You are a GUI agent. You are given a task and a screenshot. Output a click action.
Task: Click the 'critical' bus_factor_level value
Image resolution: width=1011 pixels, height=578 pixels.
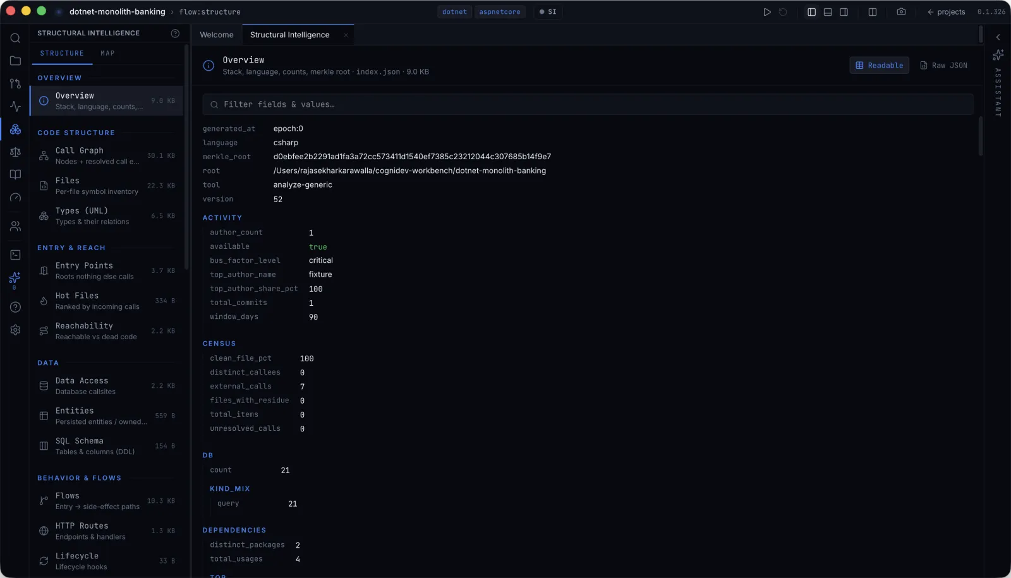click(321, 260)
